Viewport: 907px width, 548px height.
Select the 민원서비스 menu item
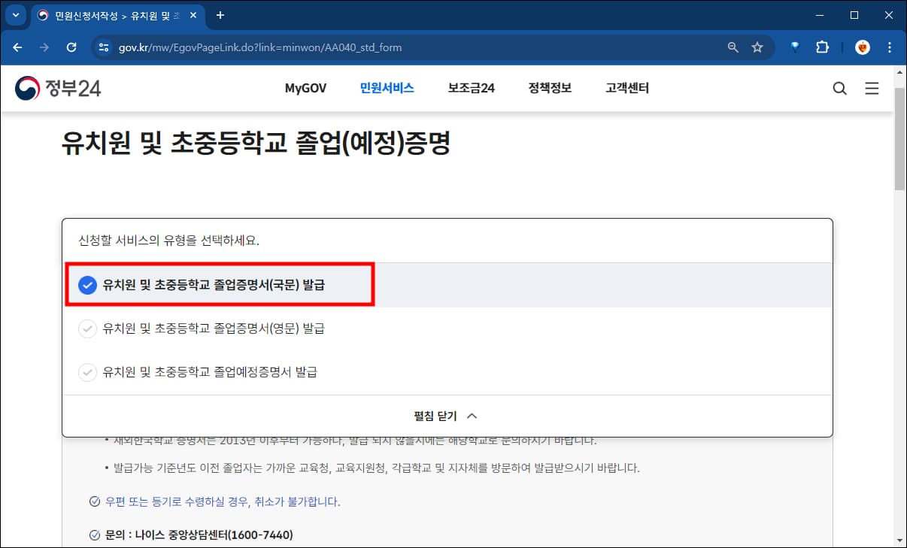[x=386, y=88]
